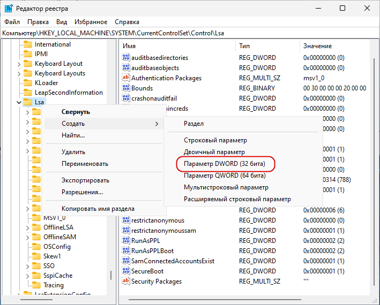The image size is (380, 305).
Task: Click the Security Packages string value icon
Action: (x=126, y=281)
